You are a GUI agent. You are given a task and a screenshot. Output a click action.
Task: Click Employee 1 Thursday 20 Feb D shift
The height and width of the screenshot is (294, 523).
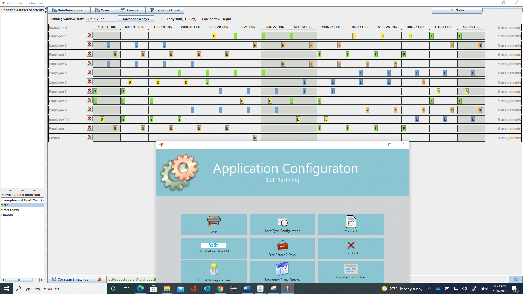(x=214, y=36)
